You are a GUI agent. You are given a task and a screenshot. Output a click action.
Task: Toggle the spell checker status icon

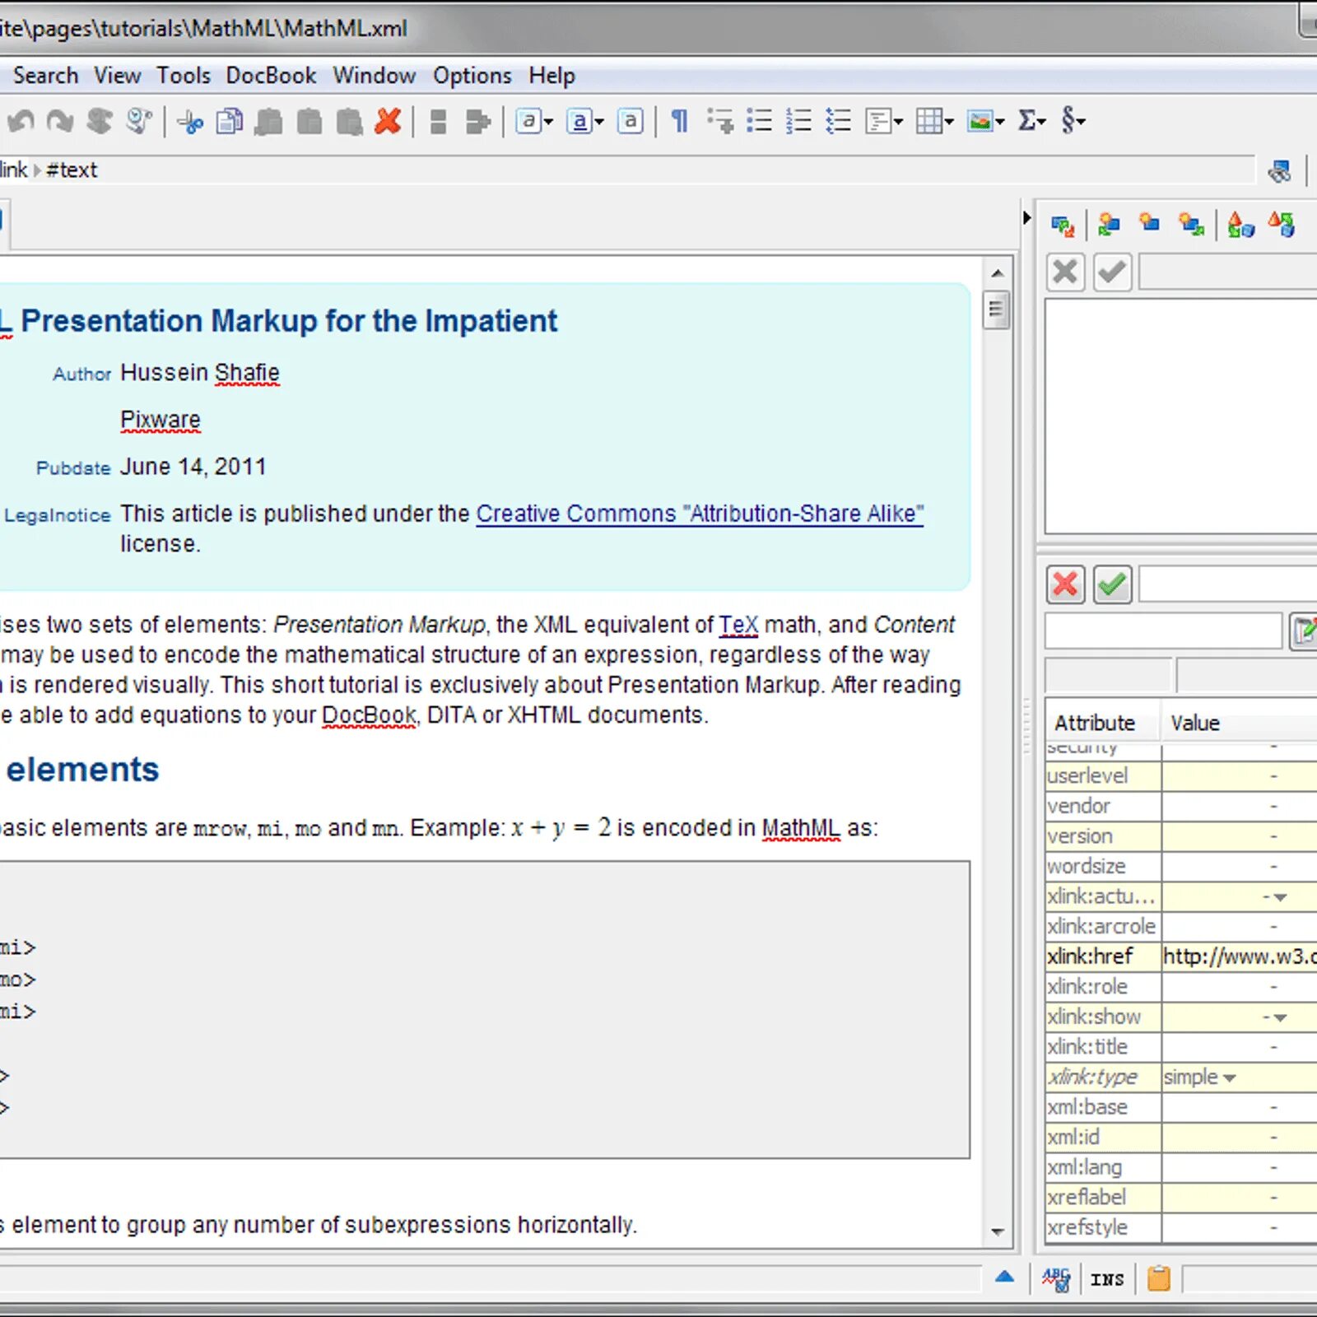1056,1279
